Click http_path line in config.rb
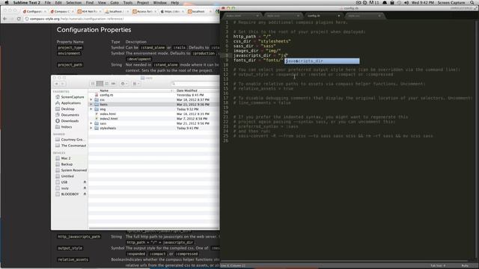 252,37
